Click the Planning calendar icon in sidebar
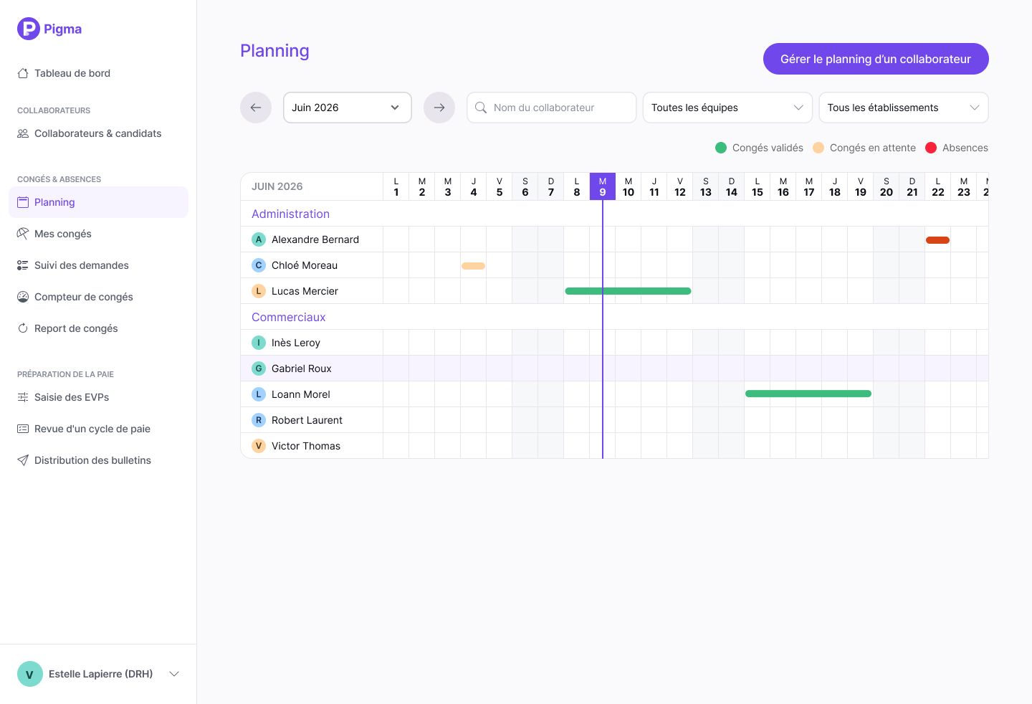This screenshot has width=1032, height=704. (x=23, y=202)
